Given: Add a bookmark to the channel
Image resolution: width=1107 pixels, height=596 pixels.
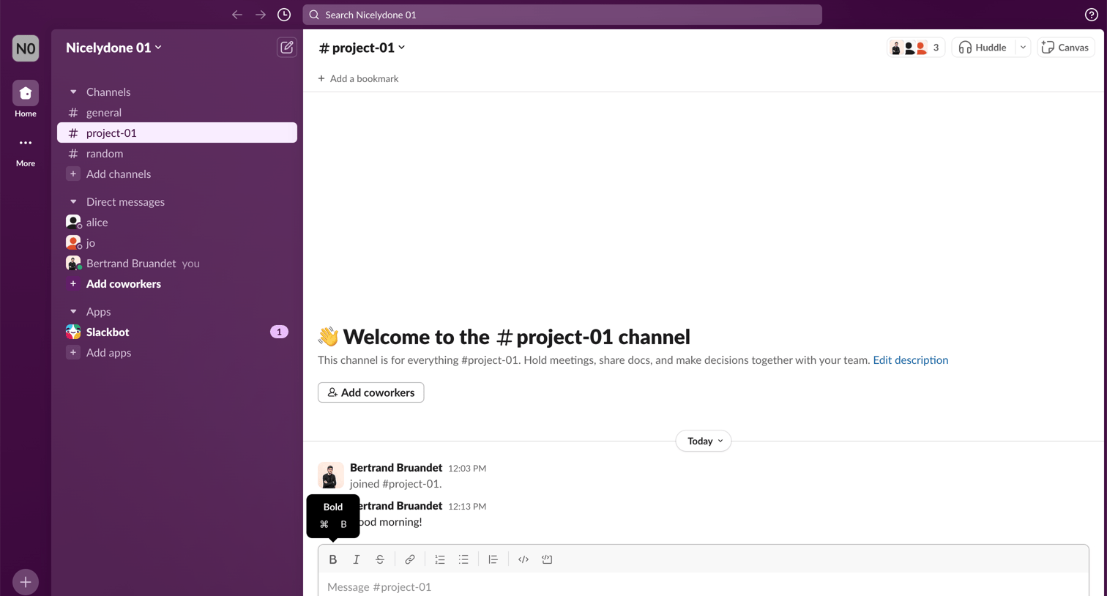Looking at the screenshot, I should [x=359, y=78].
